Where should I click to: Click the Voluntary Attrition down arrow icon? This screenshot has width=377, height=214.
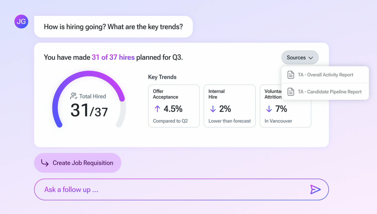(x=269, y=109)
